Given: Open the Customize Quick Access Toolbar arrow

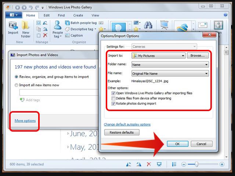Looking at the screenshot, I should click(43, 8).
